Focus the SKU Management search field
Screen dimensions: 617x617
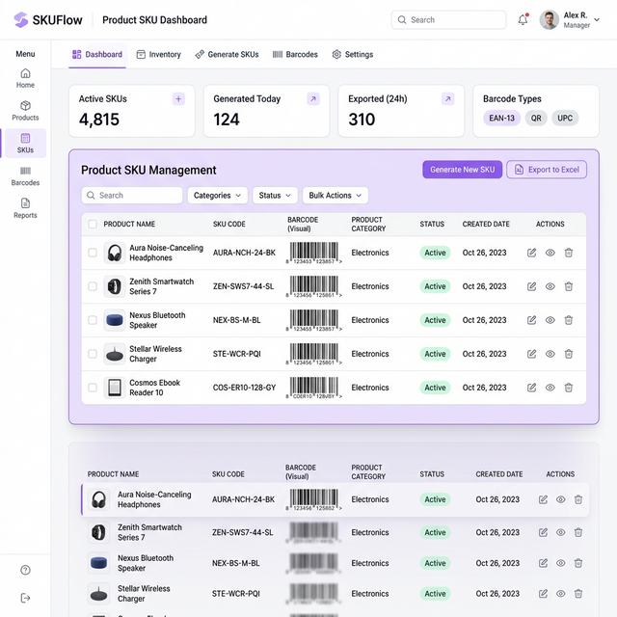pos(132,195)
